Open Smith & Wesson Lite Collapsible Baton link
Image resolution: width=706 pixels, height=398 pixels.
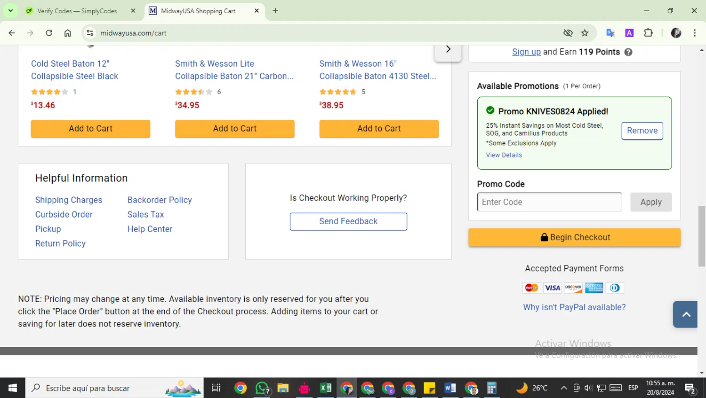click(x=234, y=70)
